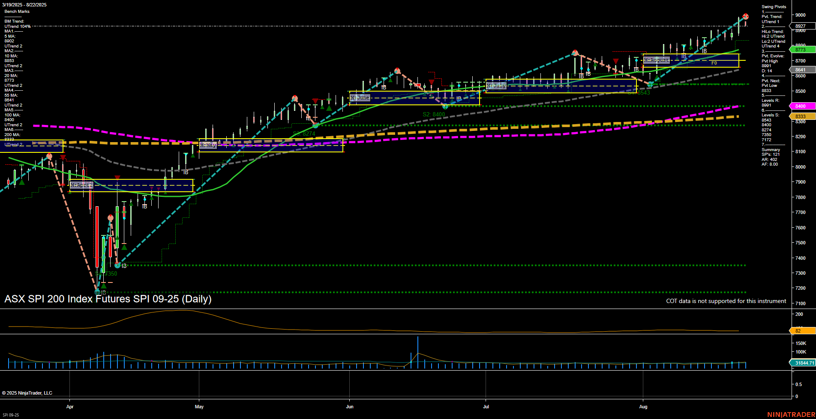Click the IB label inside the M:August box
This screenshot has height=419, width=816.
(x=683, y=56)
